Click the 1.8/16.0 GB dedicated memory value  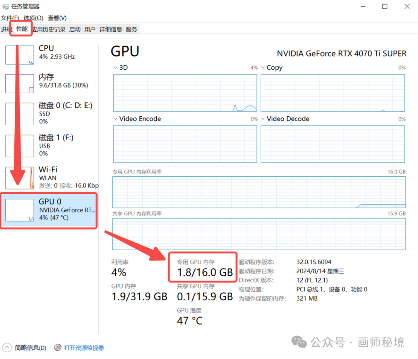click(205, 272)
